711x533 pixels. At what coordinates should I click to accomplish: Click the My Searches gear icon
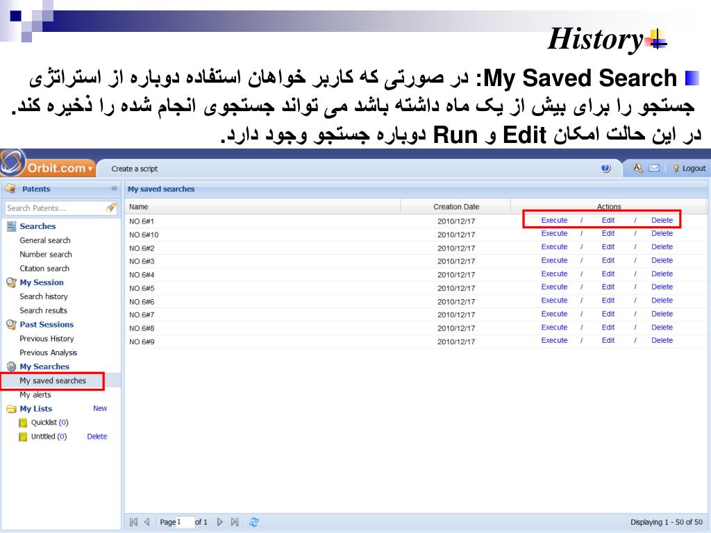(11, 366)
